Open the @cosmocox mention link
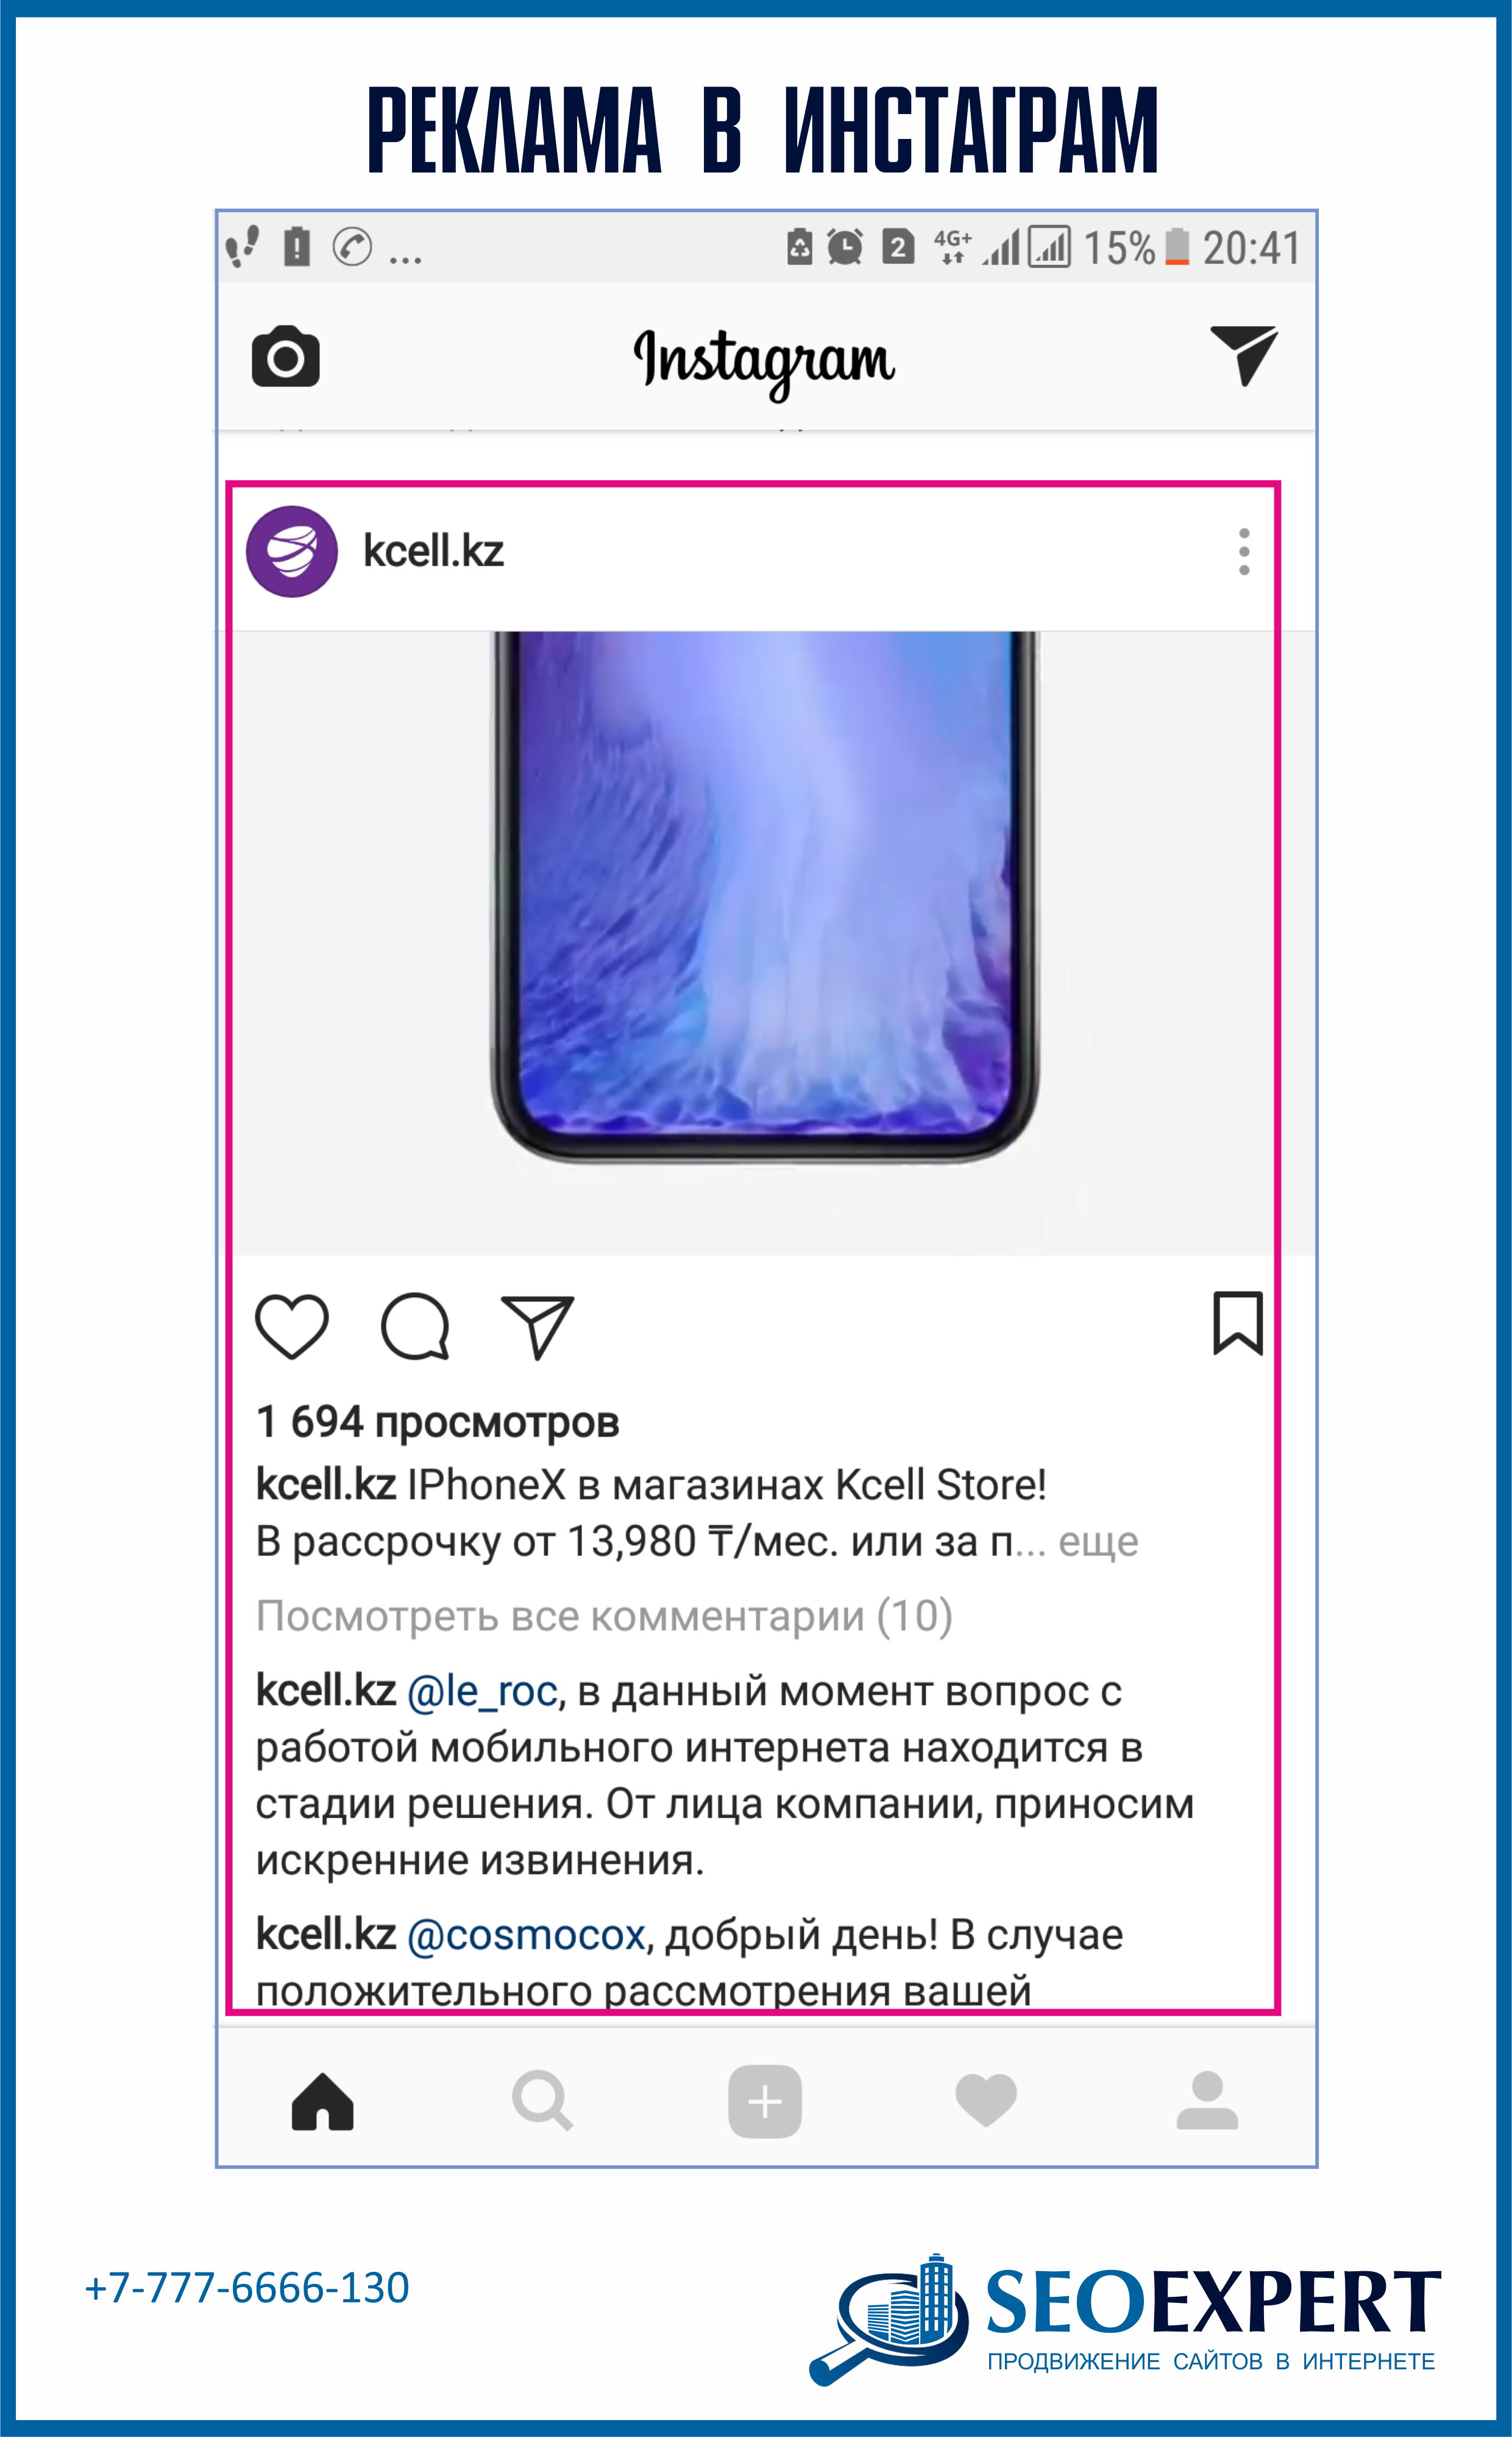This screenshot has width=1512, height=2437. [x=527, y=1936]
